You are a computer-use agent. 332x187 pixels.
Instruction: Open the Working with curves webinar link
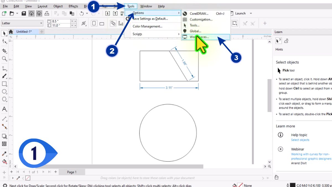point(311,157)
